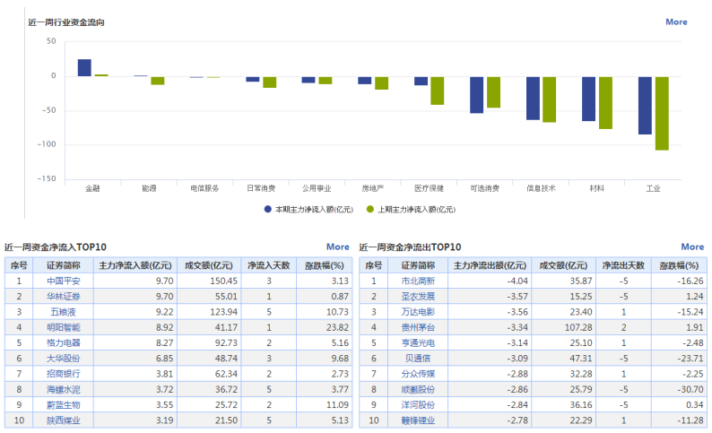This screenshot has width=712, height=433.
Task: Open stock link 市北高新
Action: [418, 281]
